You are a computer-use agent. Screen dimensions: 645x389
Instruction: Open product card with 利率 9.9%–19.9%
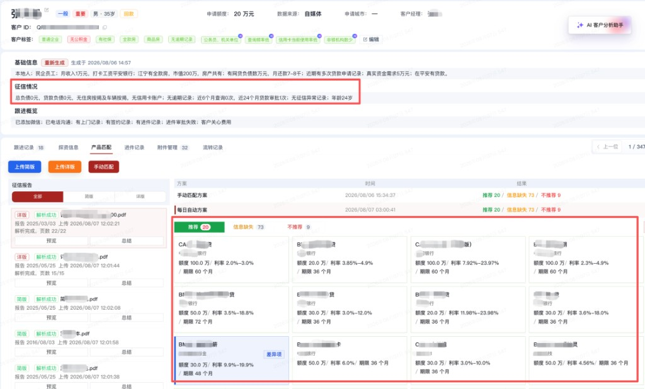coord(232,360)
